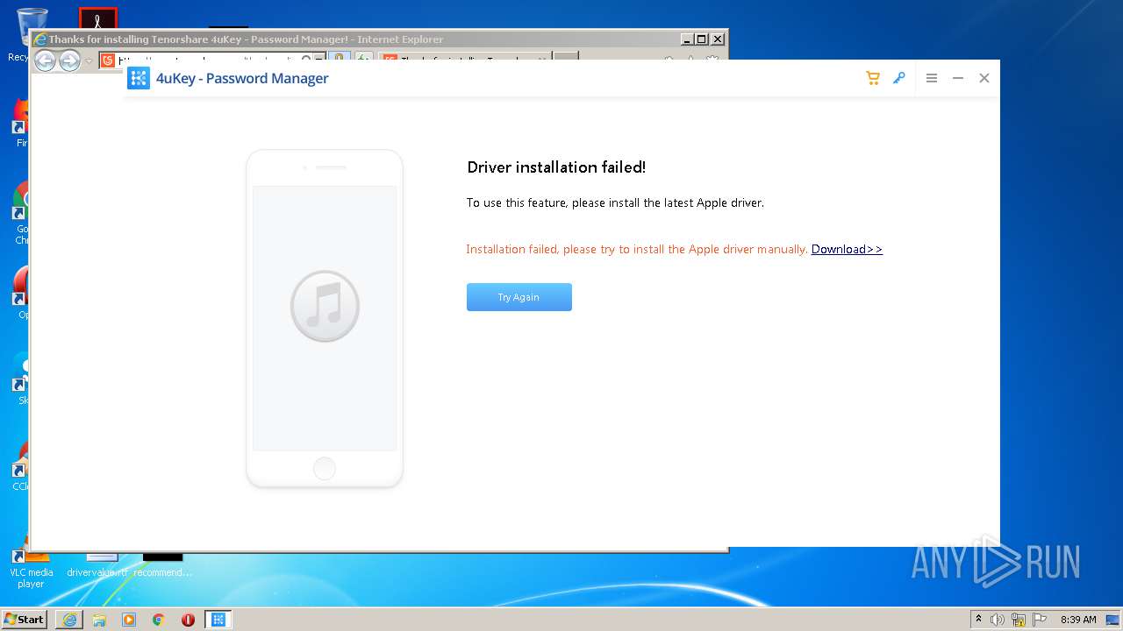Image resolution: width=1123 pixels, height=631 pixels.
Task: Click Internet Explorer forward button
Action: [x=69, y=60]
